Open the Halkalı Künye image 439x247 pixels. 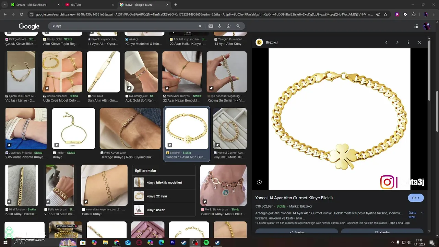[104, 185]
